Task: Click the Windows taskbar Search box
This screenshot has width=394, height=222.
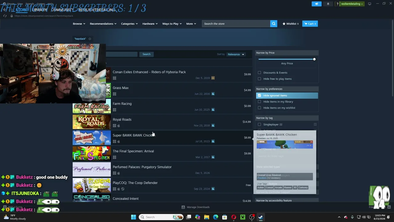Action: pos(161,217)
